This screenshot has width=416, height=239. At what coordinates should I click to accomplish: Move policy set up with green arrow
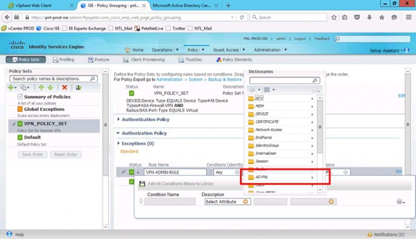coord(41,87)
